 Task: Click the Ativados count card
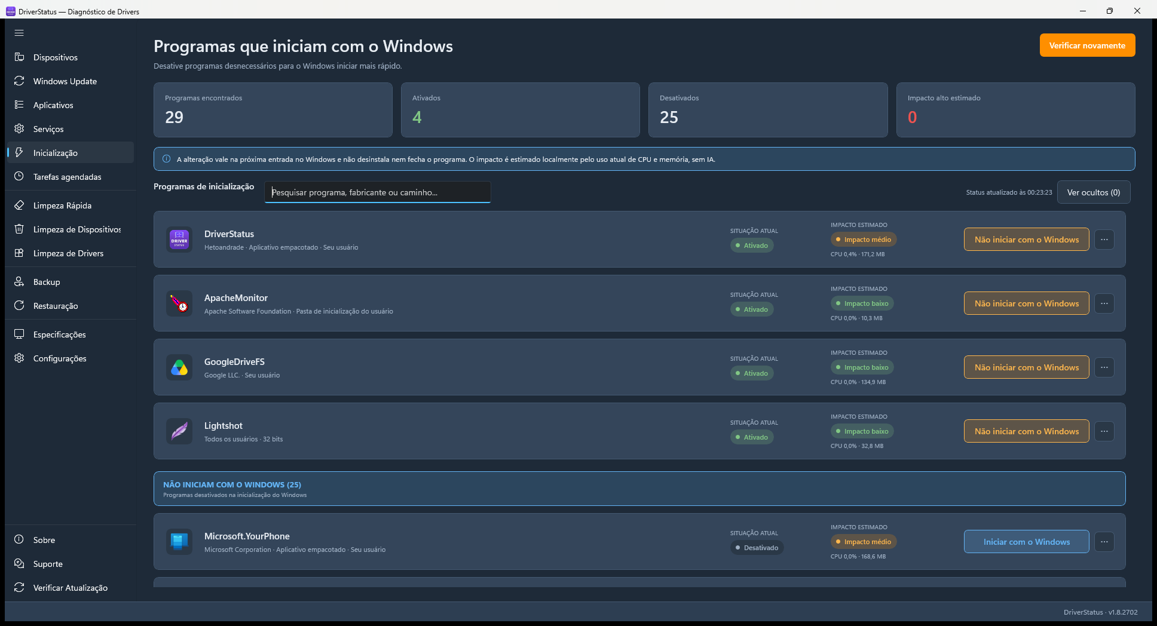coord(521,110)
